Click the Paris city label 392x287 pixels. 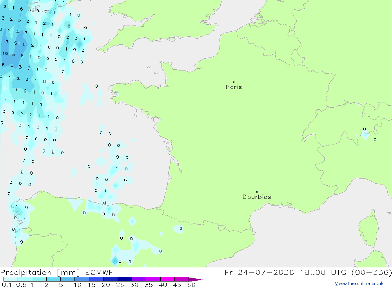point(234,87)
